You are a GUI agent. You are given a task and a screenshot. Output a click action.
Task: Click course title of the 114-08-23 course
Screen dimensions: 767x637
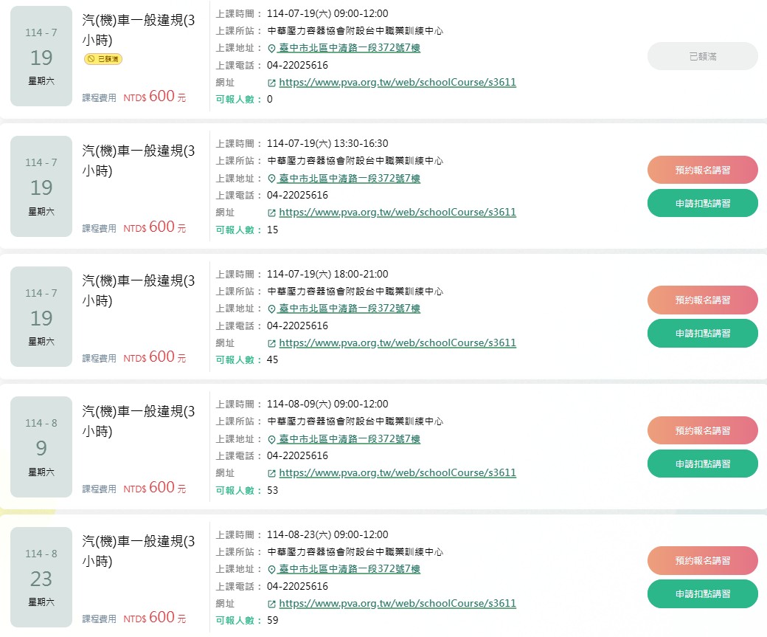point(139,551)
